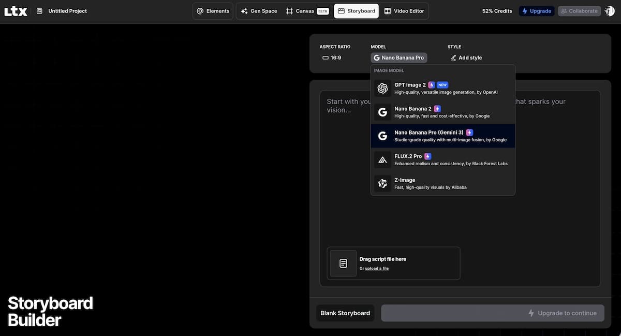Click the STYLE label
621x336 pixels.
pos(454,47)
